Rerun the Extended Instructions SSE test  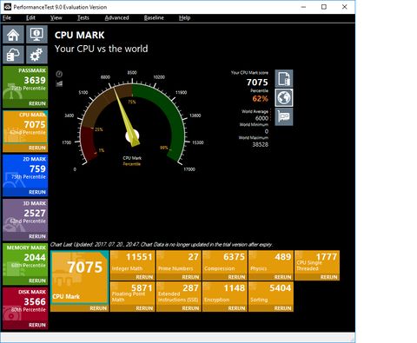190,308
